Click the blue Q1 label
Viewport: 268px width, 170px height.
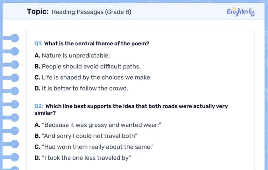[38, 44]
